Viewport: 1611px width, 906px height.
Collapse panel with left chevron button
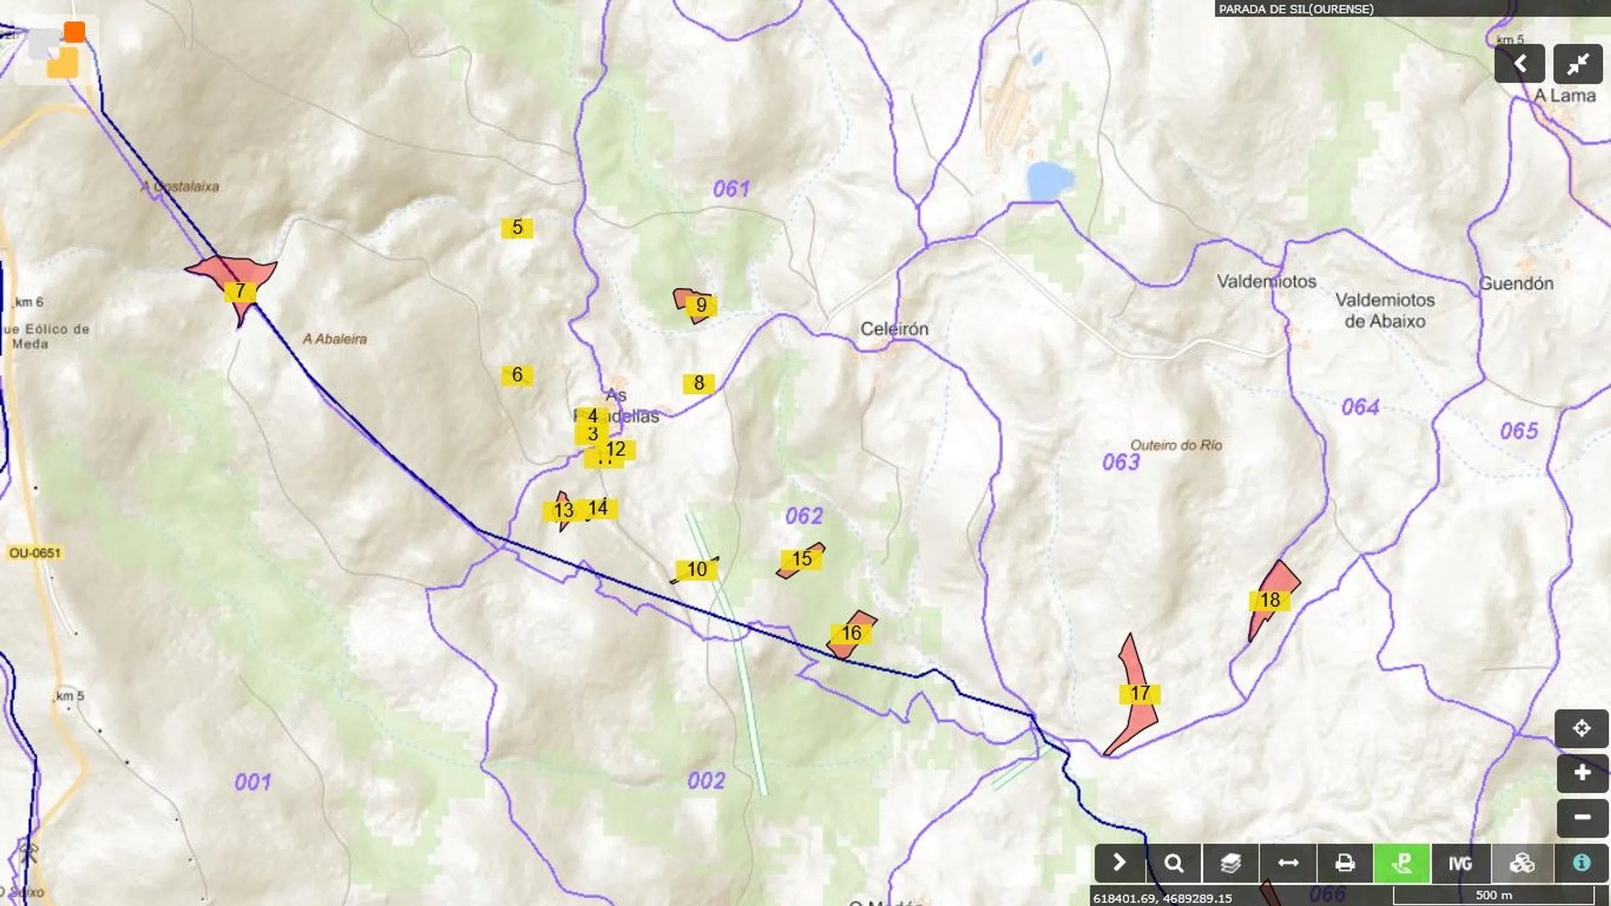pos(1520,63)
